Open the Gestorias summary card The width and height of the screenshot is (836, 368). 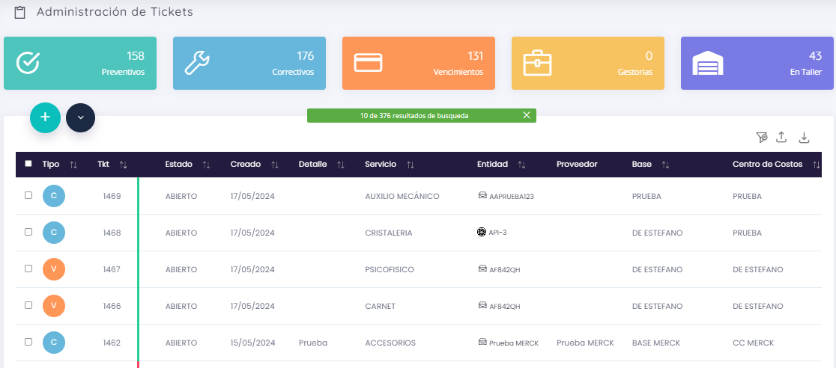click(587, 63)
